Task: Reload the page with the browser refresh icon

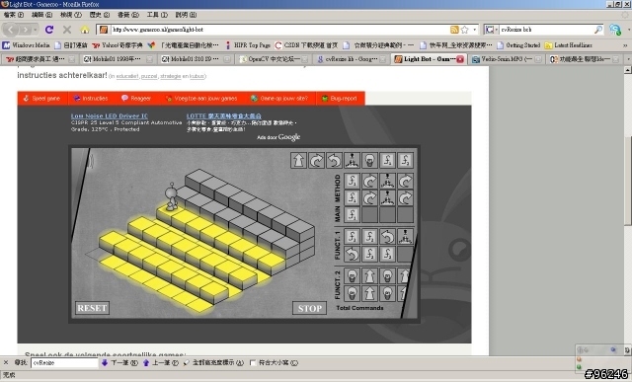Action: [x=49, y=30]
